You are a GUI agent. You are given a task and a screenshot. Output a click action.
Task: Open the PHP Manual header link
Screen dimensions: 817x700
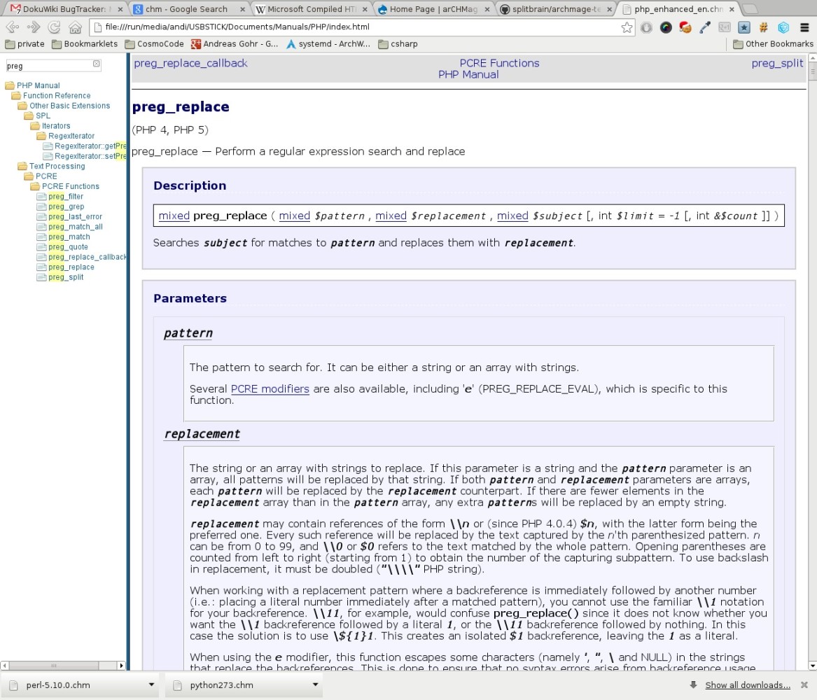coord(468,74)
